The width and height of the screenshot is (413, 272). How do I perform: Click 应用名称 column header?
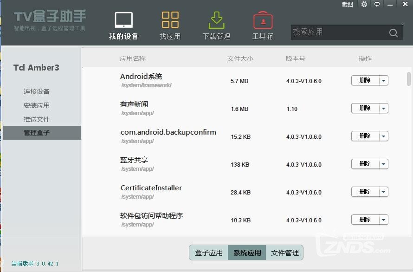[x=133, y=58]
